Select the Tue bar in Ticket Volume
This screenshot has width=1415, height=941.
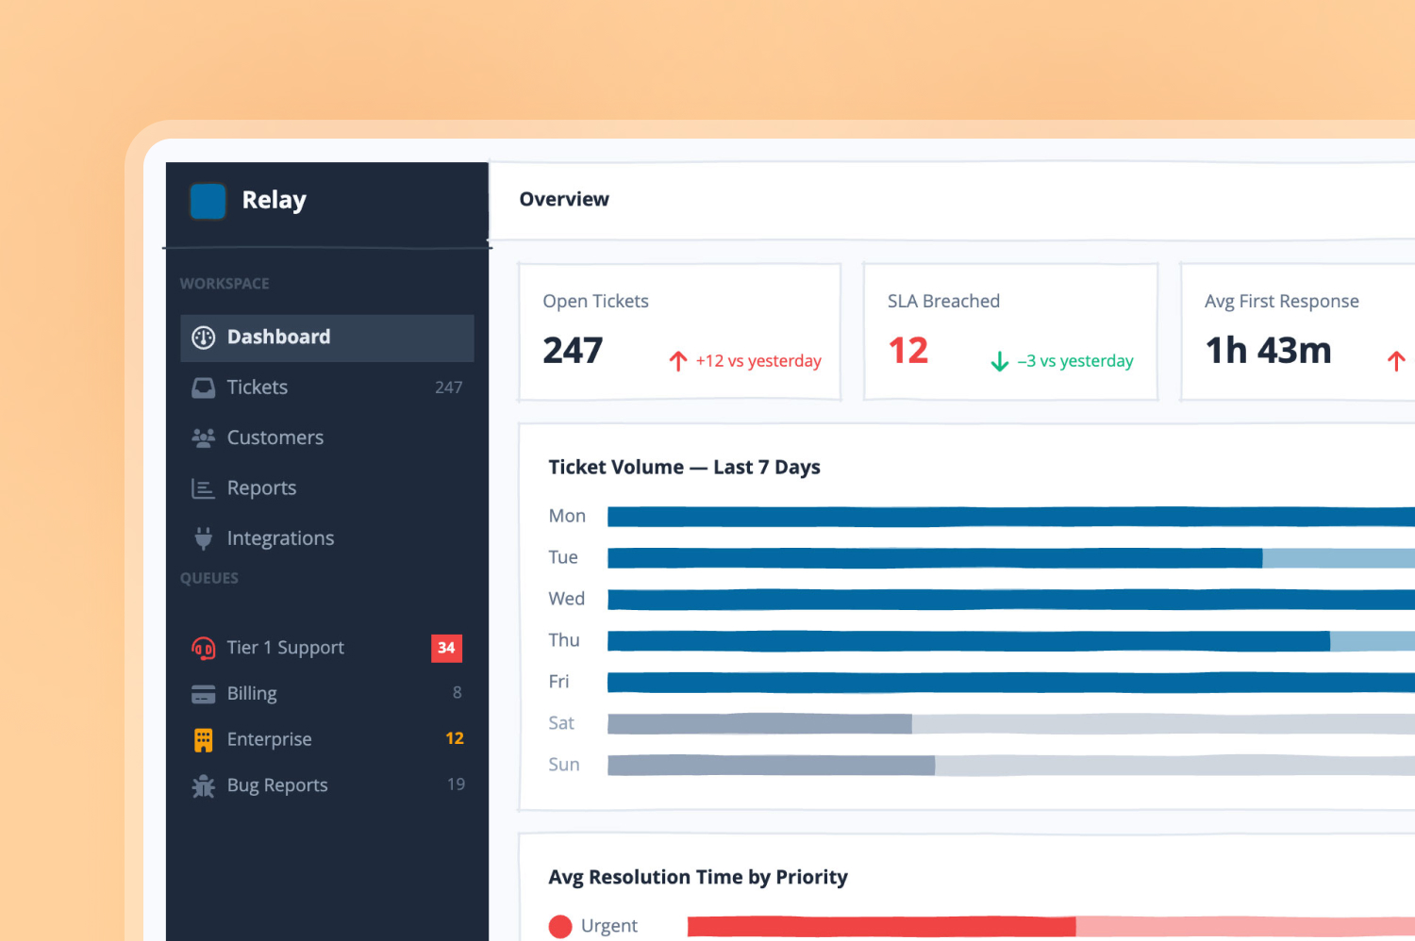(1011, 558)
